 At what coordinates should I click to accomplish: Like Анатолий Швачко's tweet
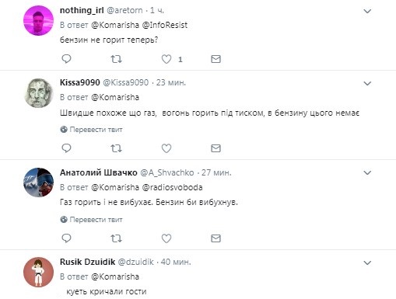[x=166, y=238]
